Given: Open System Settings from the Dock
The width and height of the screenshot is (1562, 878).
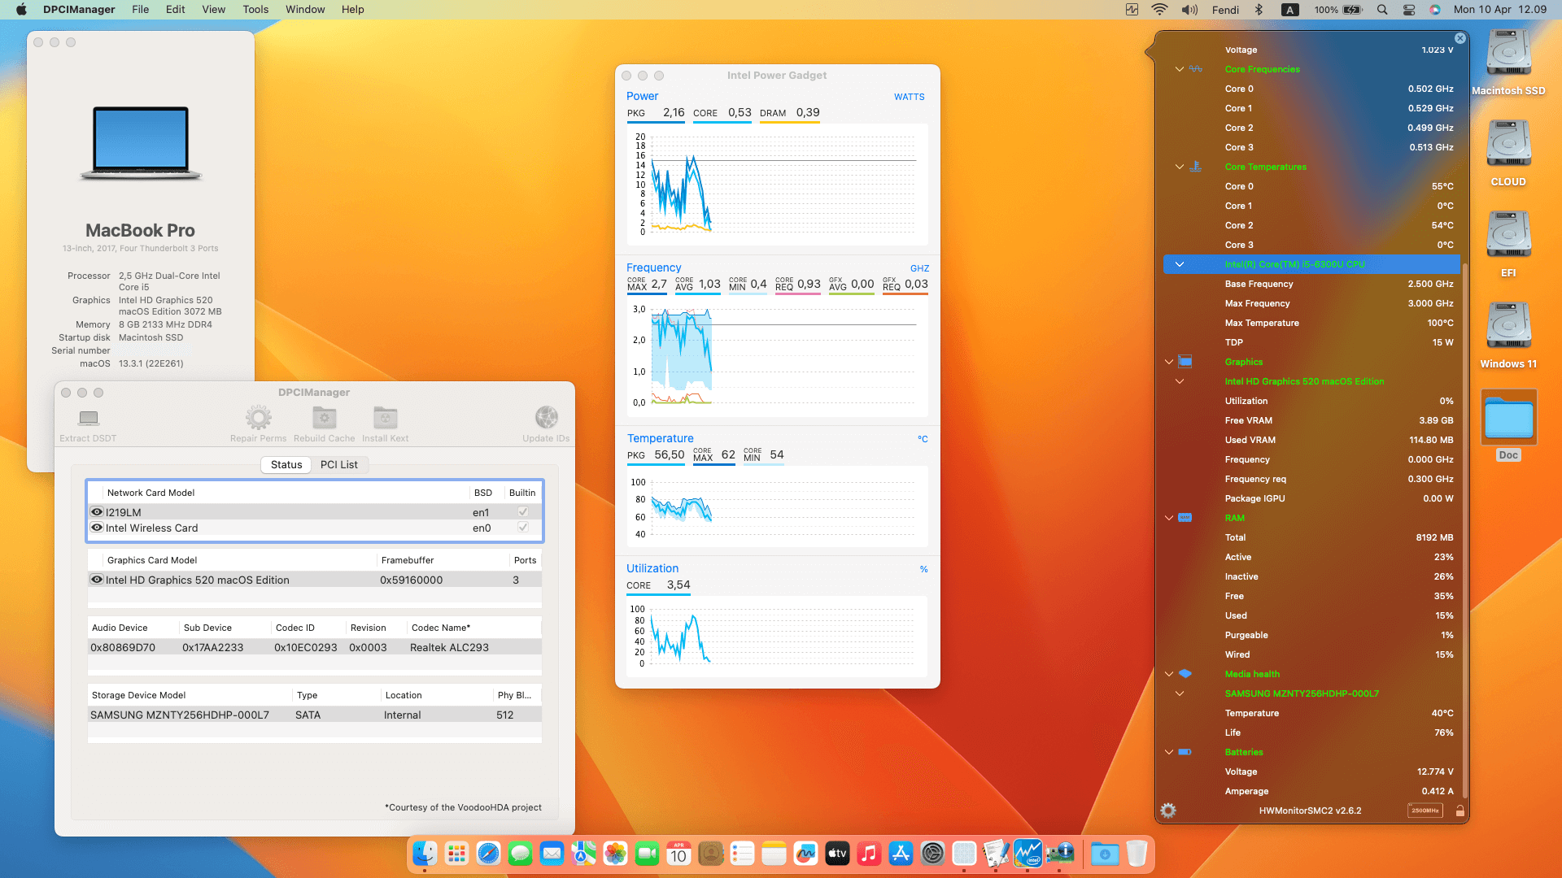Looking at the screenshot, I should point(932,854).
